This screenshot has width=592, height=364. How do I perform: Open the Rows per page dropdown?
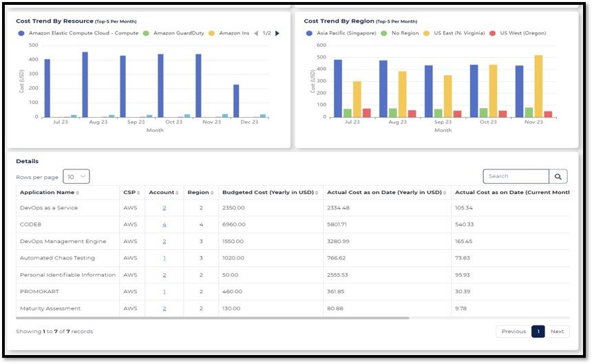76,177
